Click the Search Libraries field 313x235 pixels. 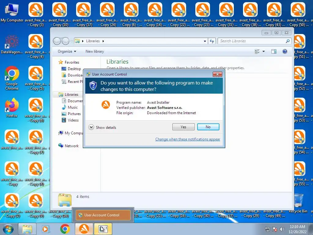255,41
